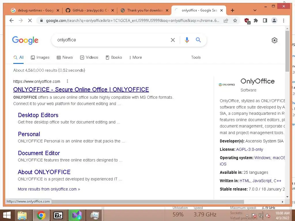
Task: Click the muted volume tray icon
Action: 268,216
